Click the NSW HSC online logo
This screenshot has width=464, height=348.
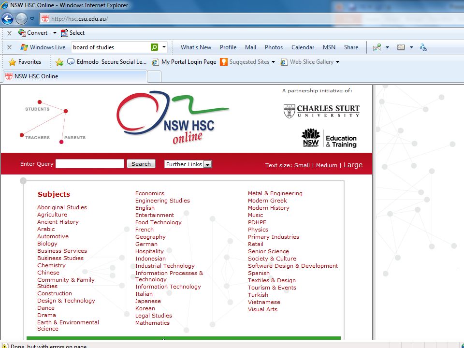pos(173,118)
